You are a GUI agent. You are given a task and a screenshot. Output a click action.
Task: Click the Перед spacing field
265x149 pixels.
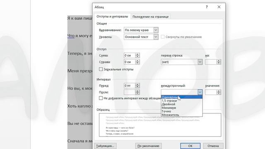click(130, 86)
